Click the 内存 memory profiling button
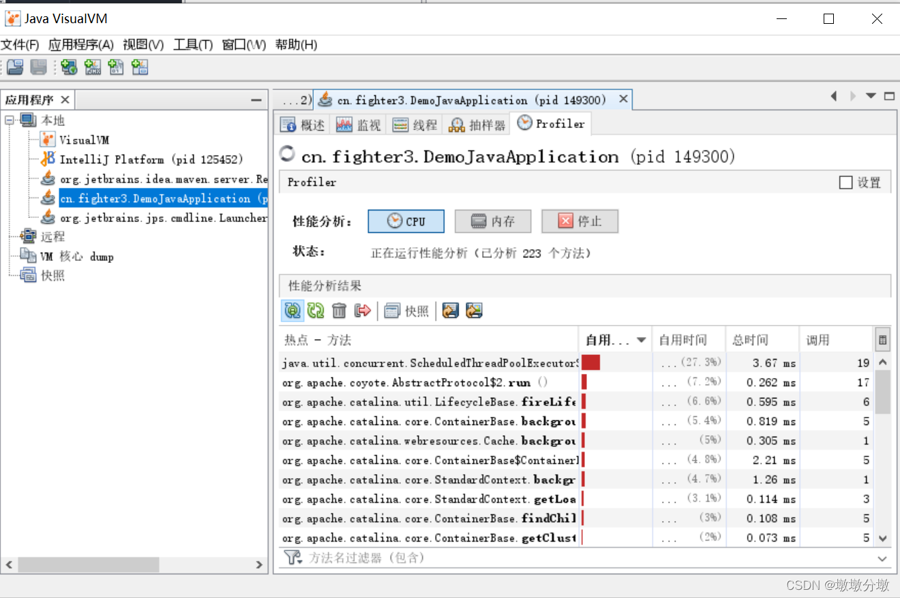Image resolution: width=900 pixels, height=598 pixels. point(493,221)
